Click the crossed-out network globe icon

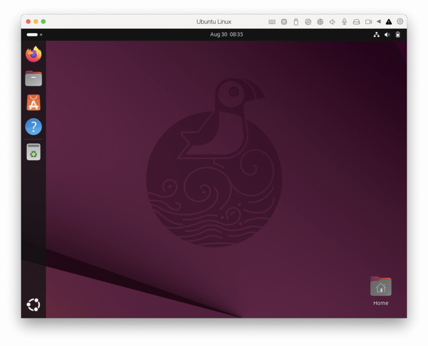[x=308, y=22]
